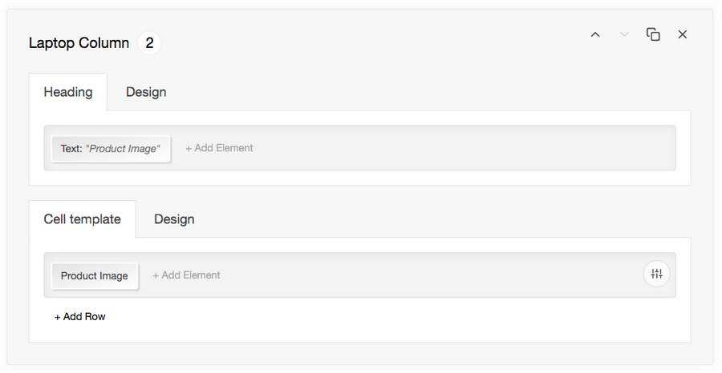The width and height of the screenshot is (722, 373).
Task: Duplicate the Laptop Column
Action: point(653,34)
